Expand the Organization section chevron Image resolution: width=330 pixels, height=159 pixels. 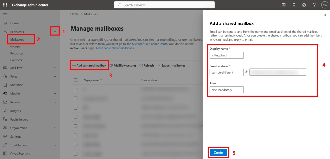tap(55, 128)
